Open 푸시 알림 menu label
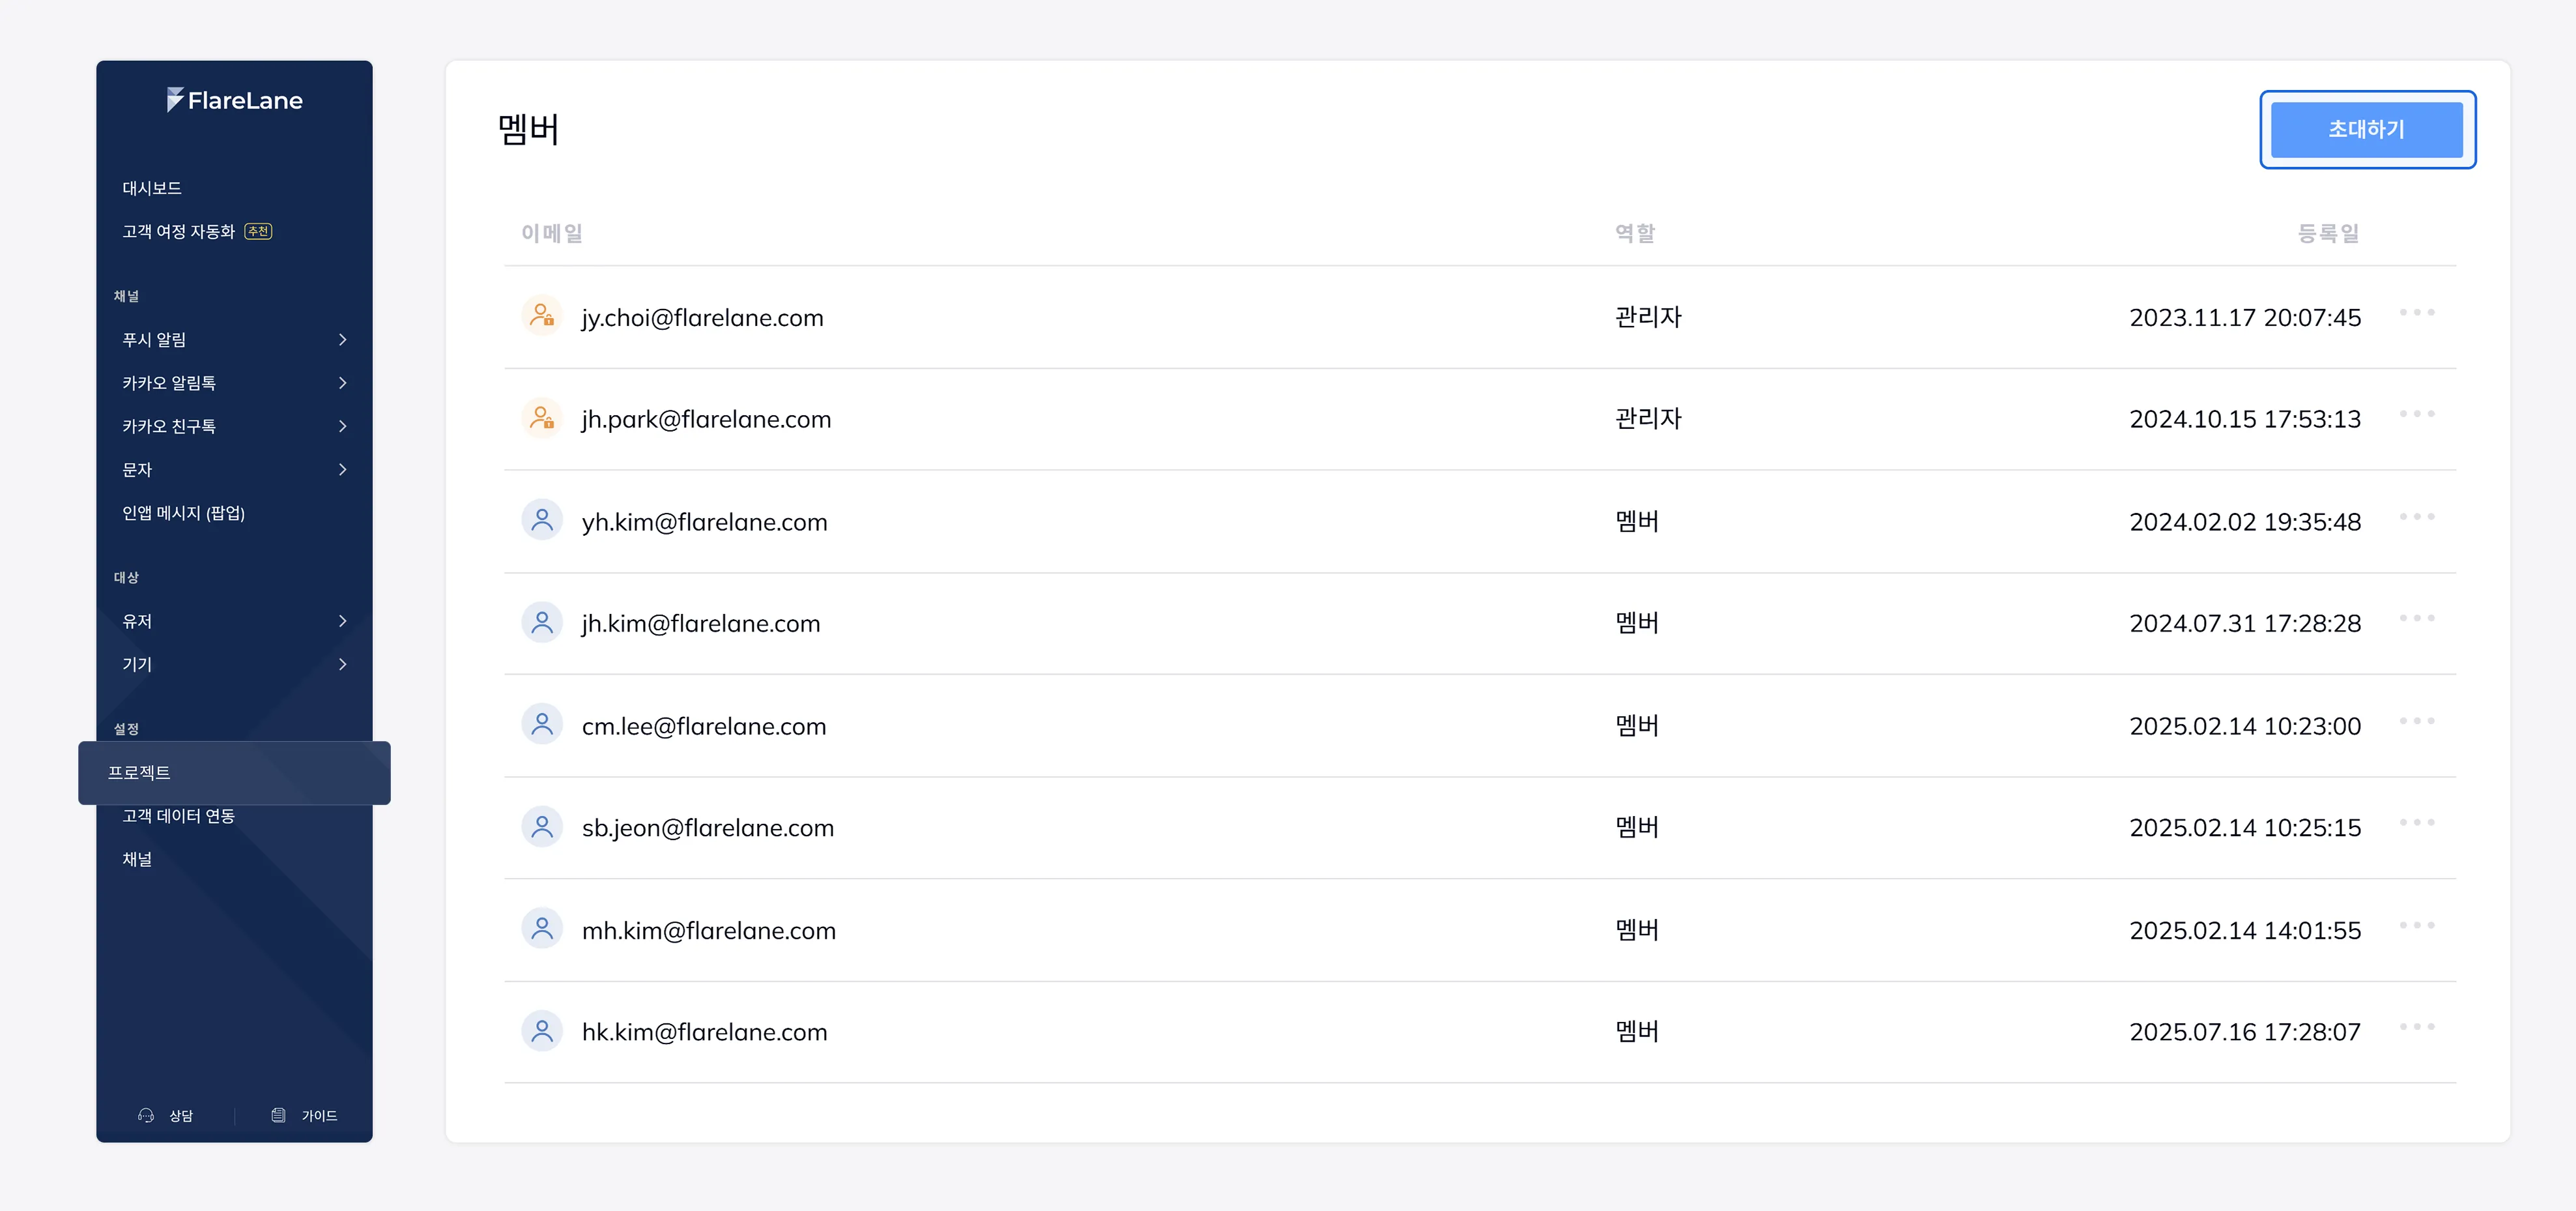The width and height of the screenshot is (2576, 1211). [x=154, y=340]
